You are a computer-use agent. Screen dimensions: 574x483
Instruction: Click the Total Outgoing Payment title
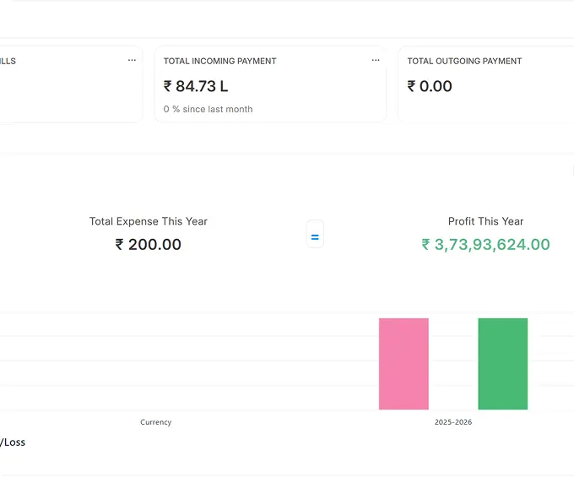pyautogui.click(x=464, y=61)
